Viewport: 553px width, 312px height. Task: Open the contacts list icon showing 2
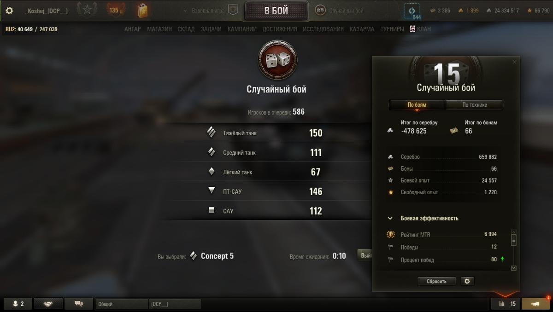click(x=18, y=304)
